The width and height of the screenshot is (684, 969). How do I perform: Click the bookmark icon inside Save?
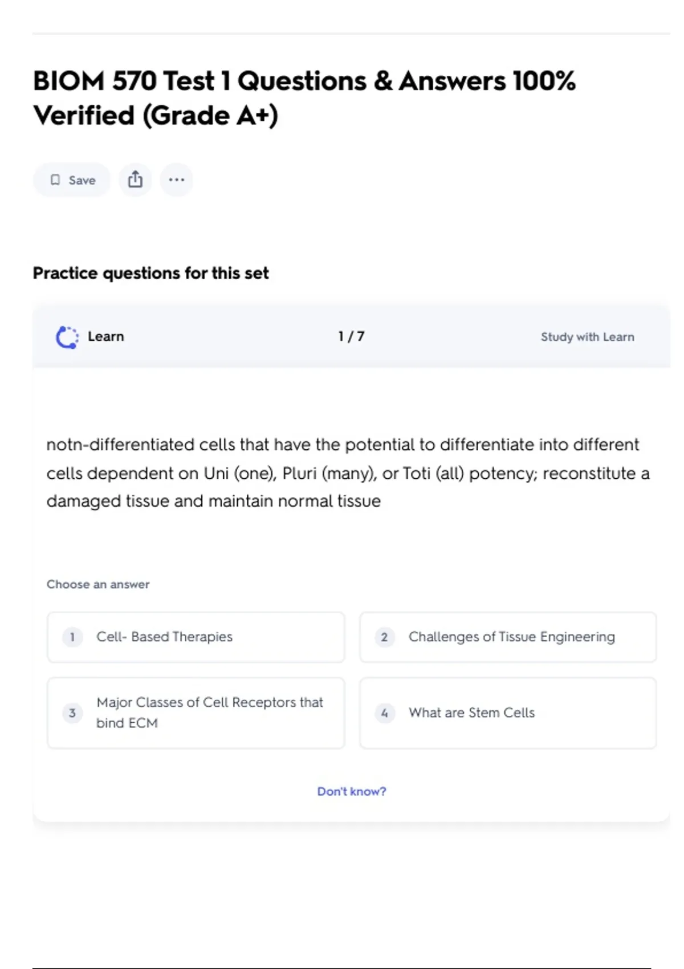coord(55,180)
